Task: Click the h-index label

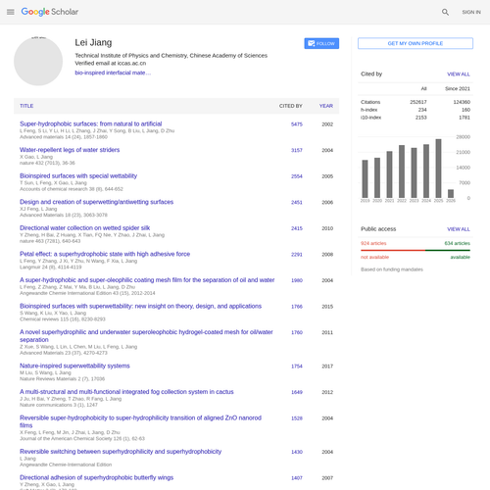Action: click(368, 110)
